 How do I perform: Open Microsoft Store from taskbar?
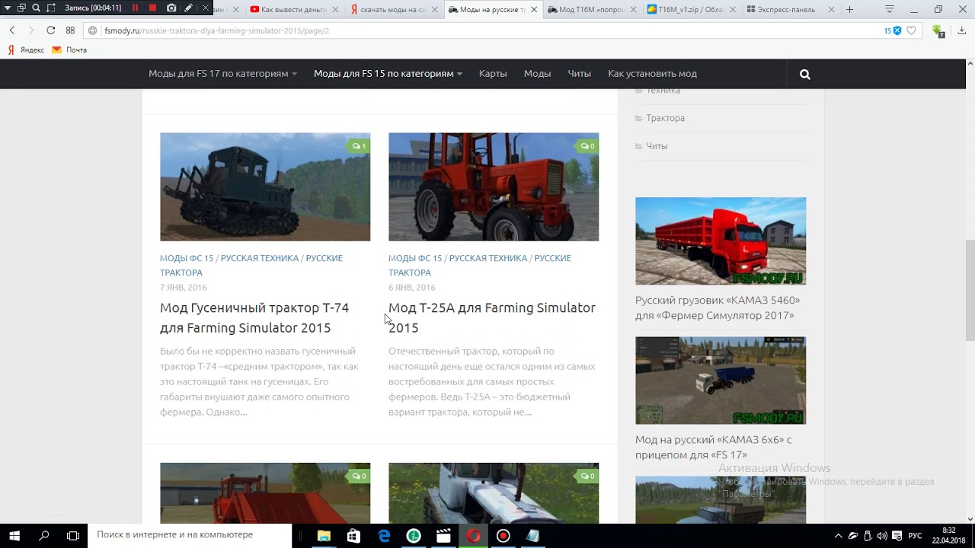[353, 536]
